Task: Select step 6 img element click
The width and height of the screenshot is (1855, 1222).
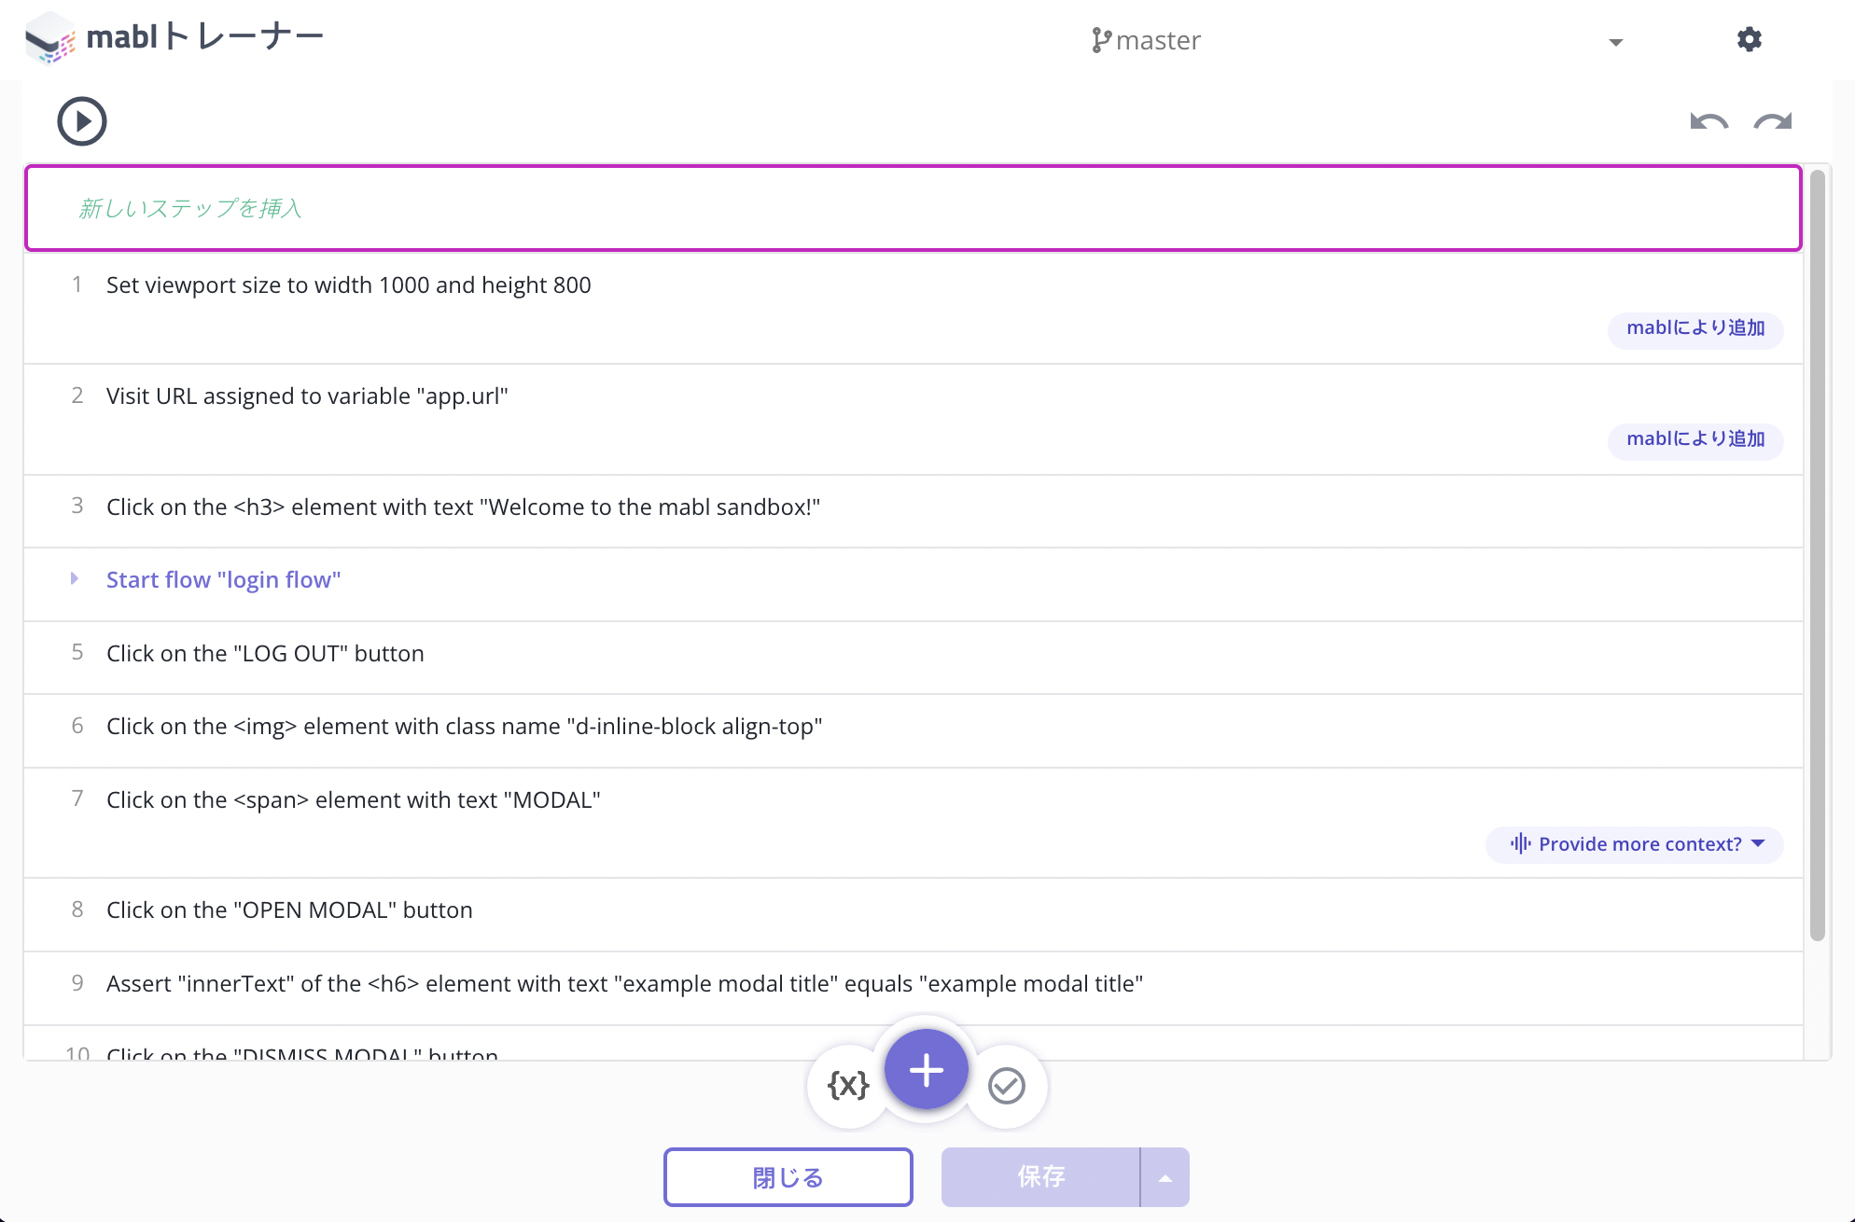Action: pos(913,730)
